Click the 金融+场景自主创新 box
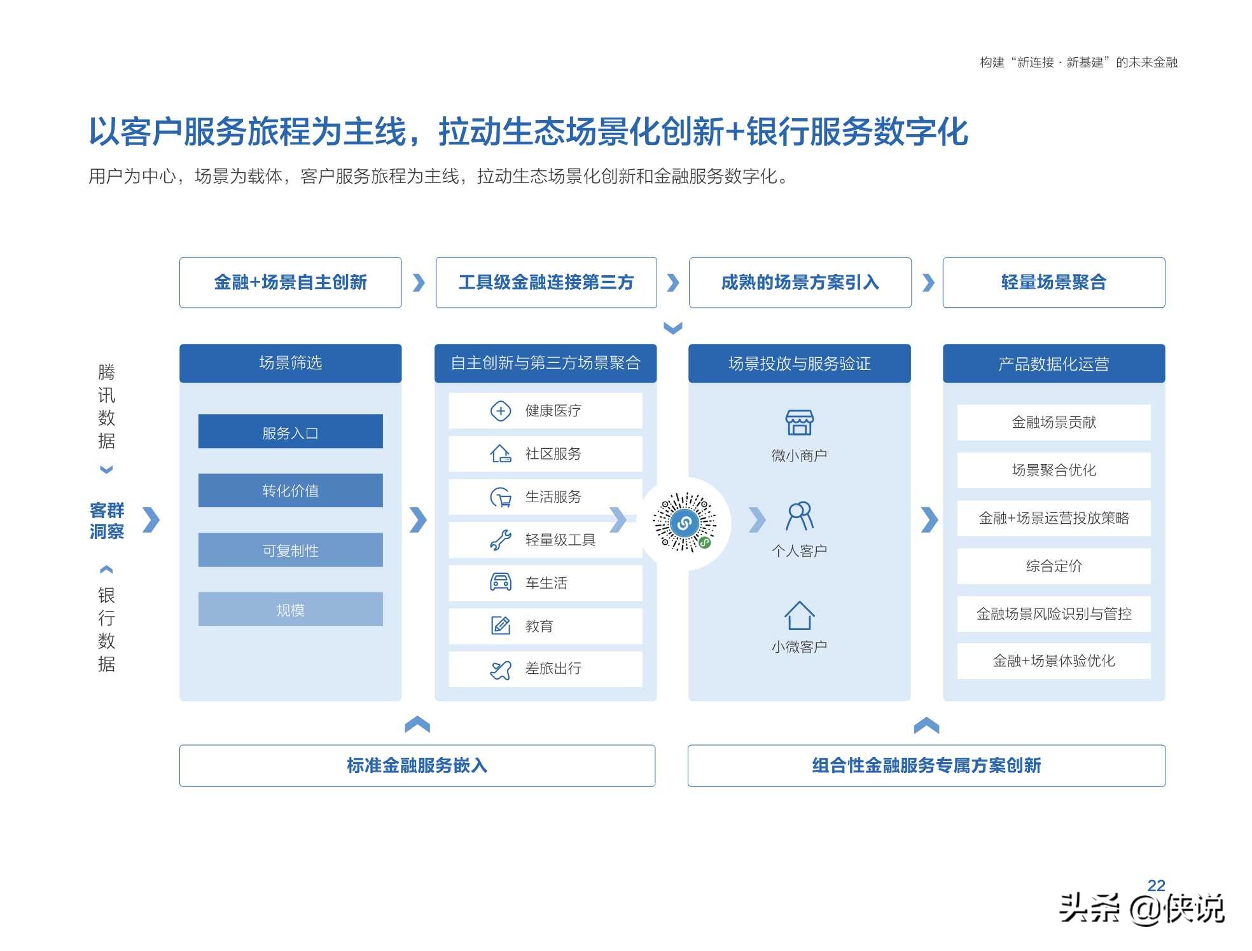 coord(291,282)
